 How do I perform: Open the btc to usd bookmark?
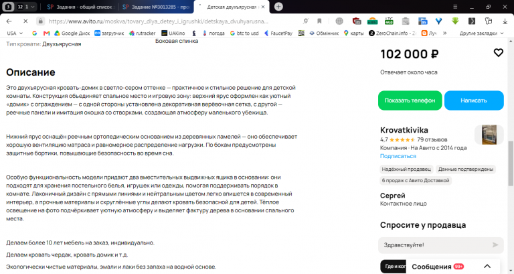click(244, 33)
